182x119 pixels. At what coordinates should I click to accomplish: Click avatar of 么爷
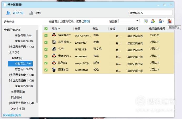pyautogui.click(x=54, y=49)
